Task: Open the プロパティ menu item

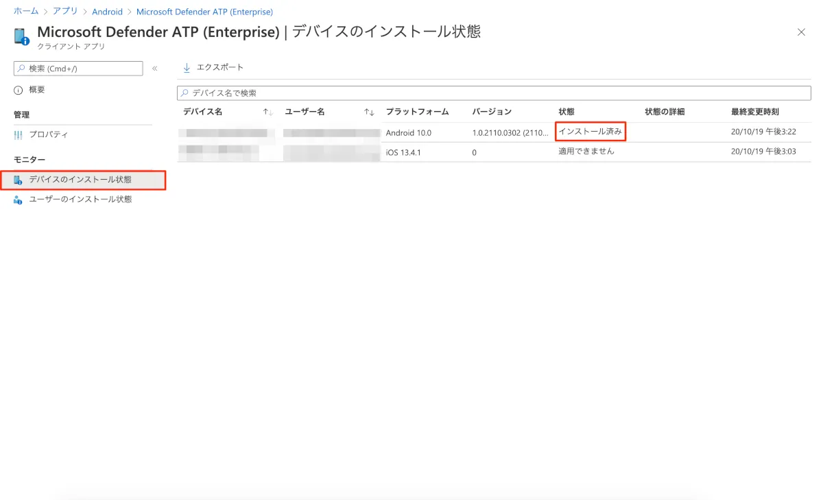Action: point(49,134)
